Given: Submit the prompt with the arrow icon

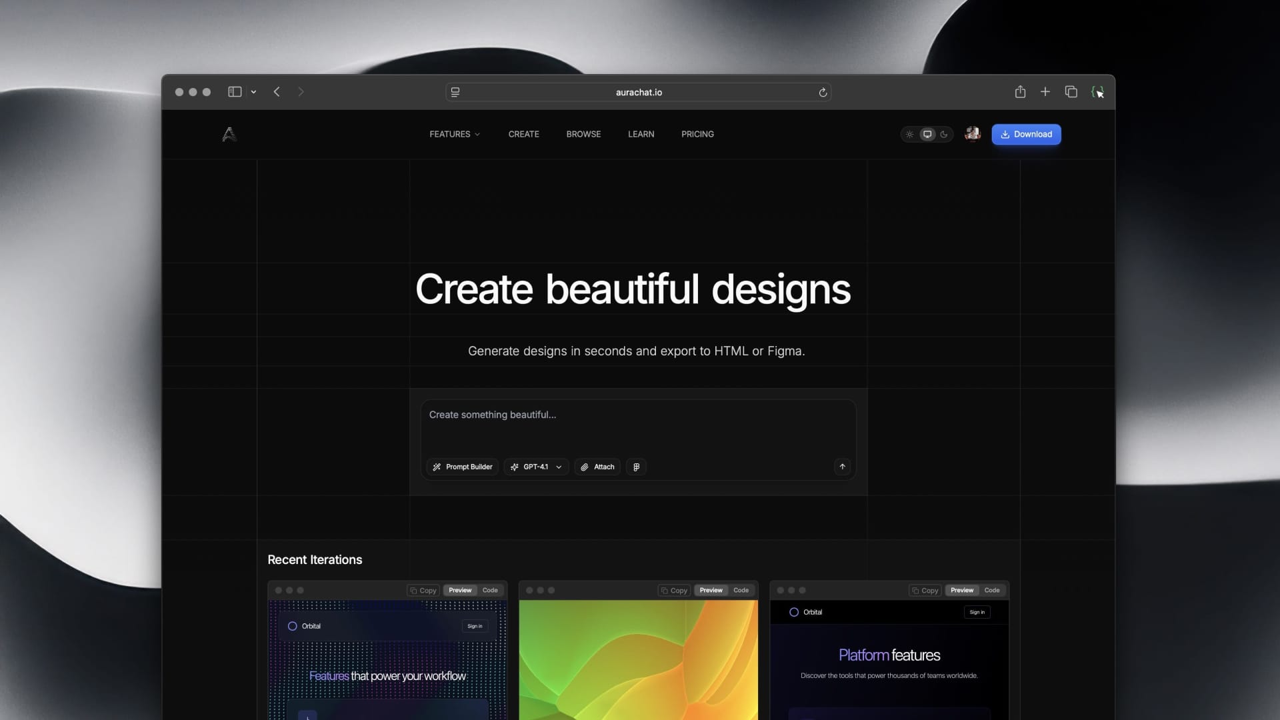Looking at the screenshot, I should tap(841, 467).
